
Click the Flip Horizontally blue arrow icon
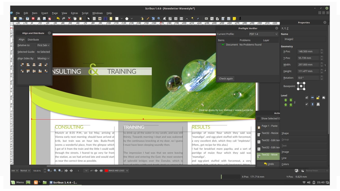coord(312,98)
